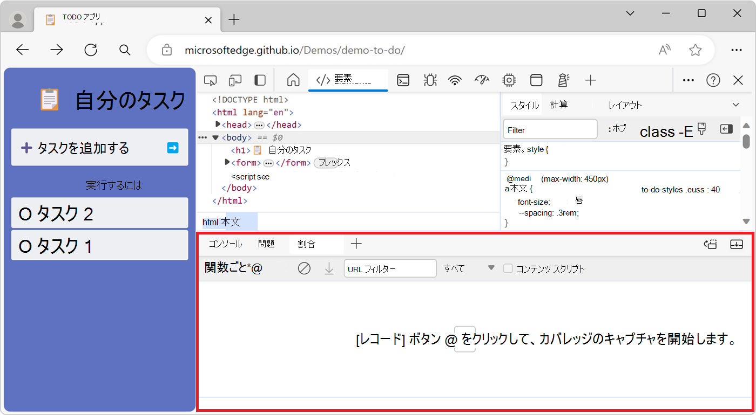Select the inspect element tool
This screenshot has height=415, width=756.
pos(210,80)
